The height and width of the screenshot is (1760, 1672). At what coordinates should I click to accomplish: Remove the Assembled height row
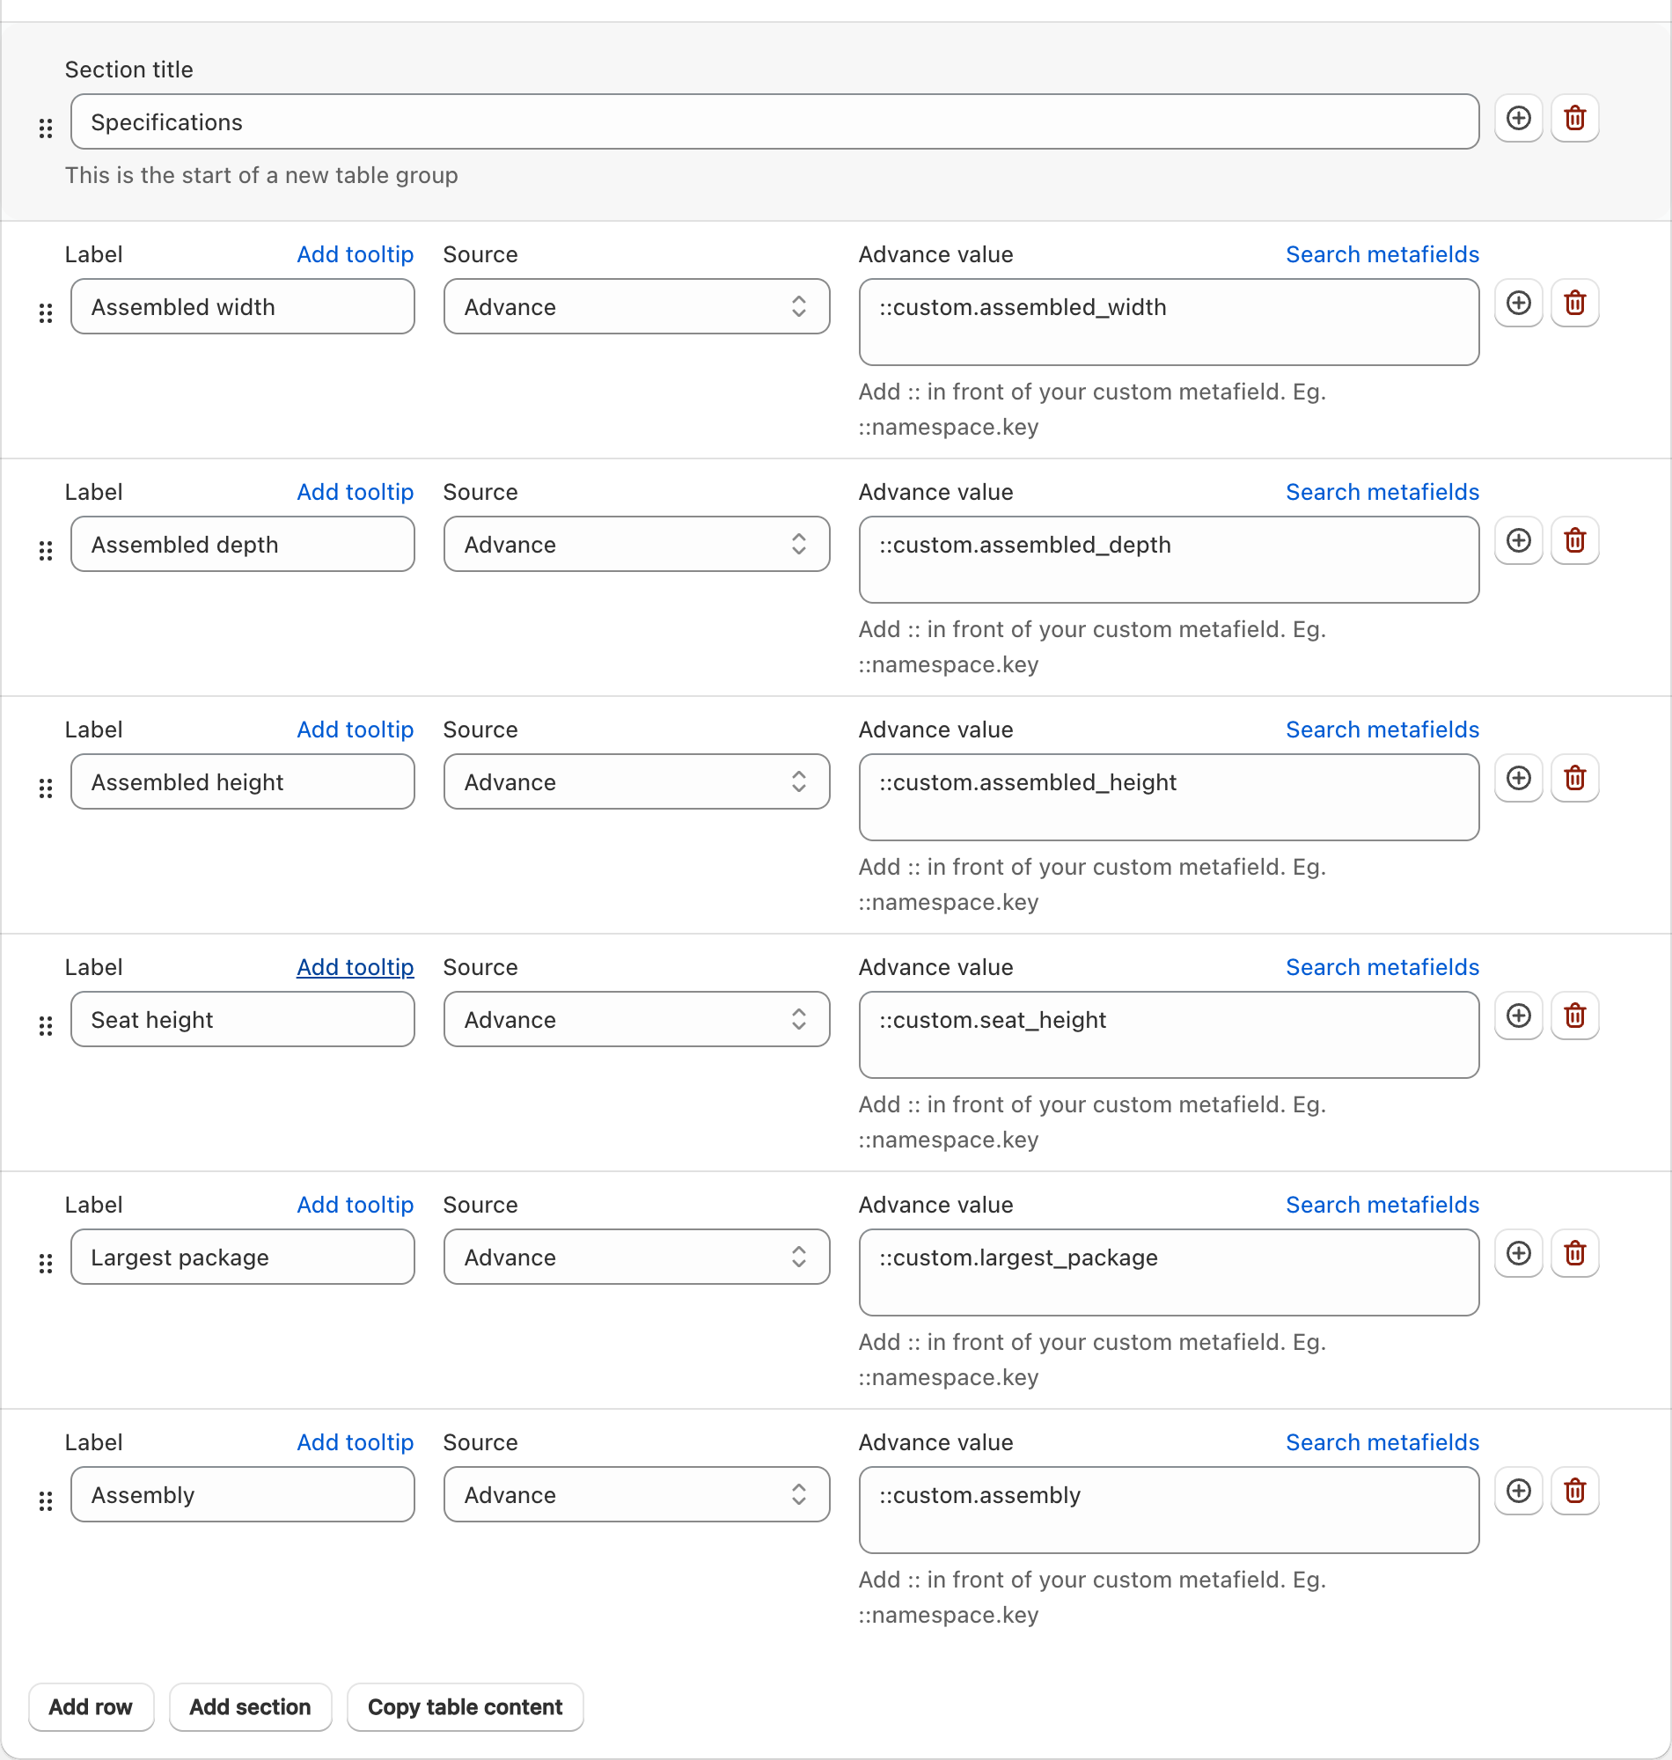tap(1575, 778)
